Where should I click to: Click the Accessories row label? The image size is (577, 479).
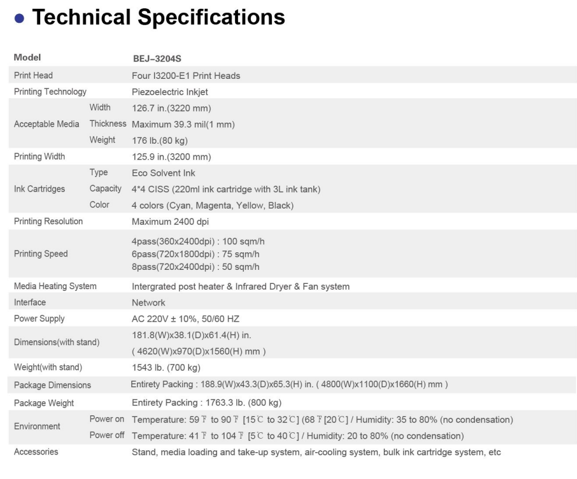coord(36,452)
